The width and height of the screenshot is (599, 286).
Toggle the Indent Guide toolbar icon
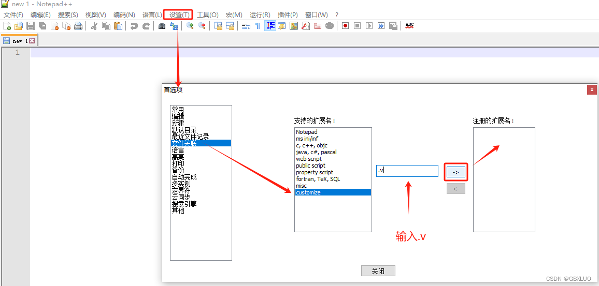(x=270, y=26)
